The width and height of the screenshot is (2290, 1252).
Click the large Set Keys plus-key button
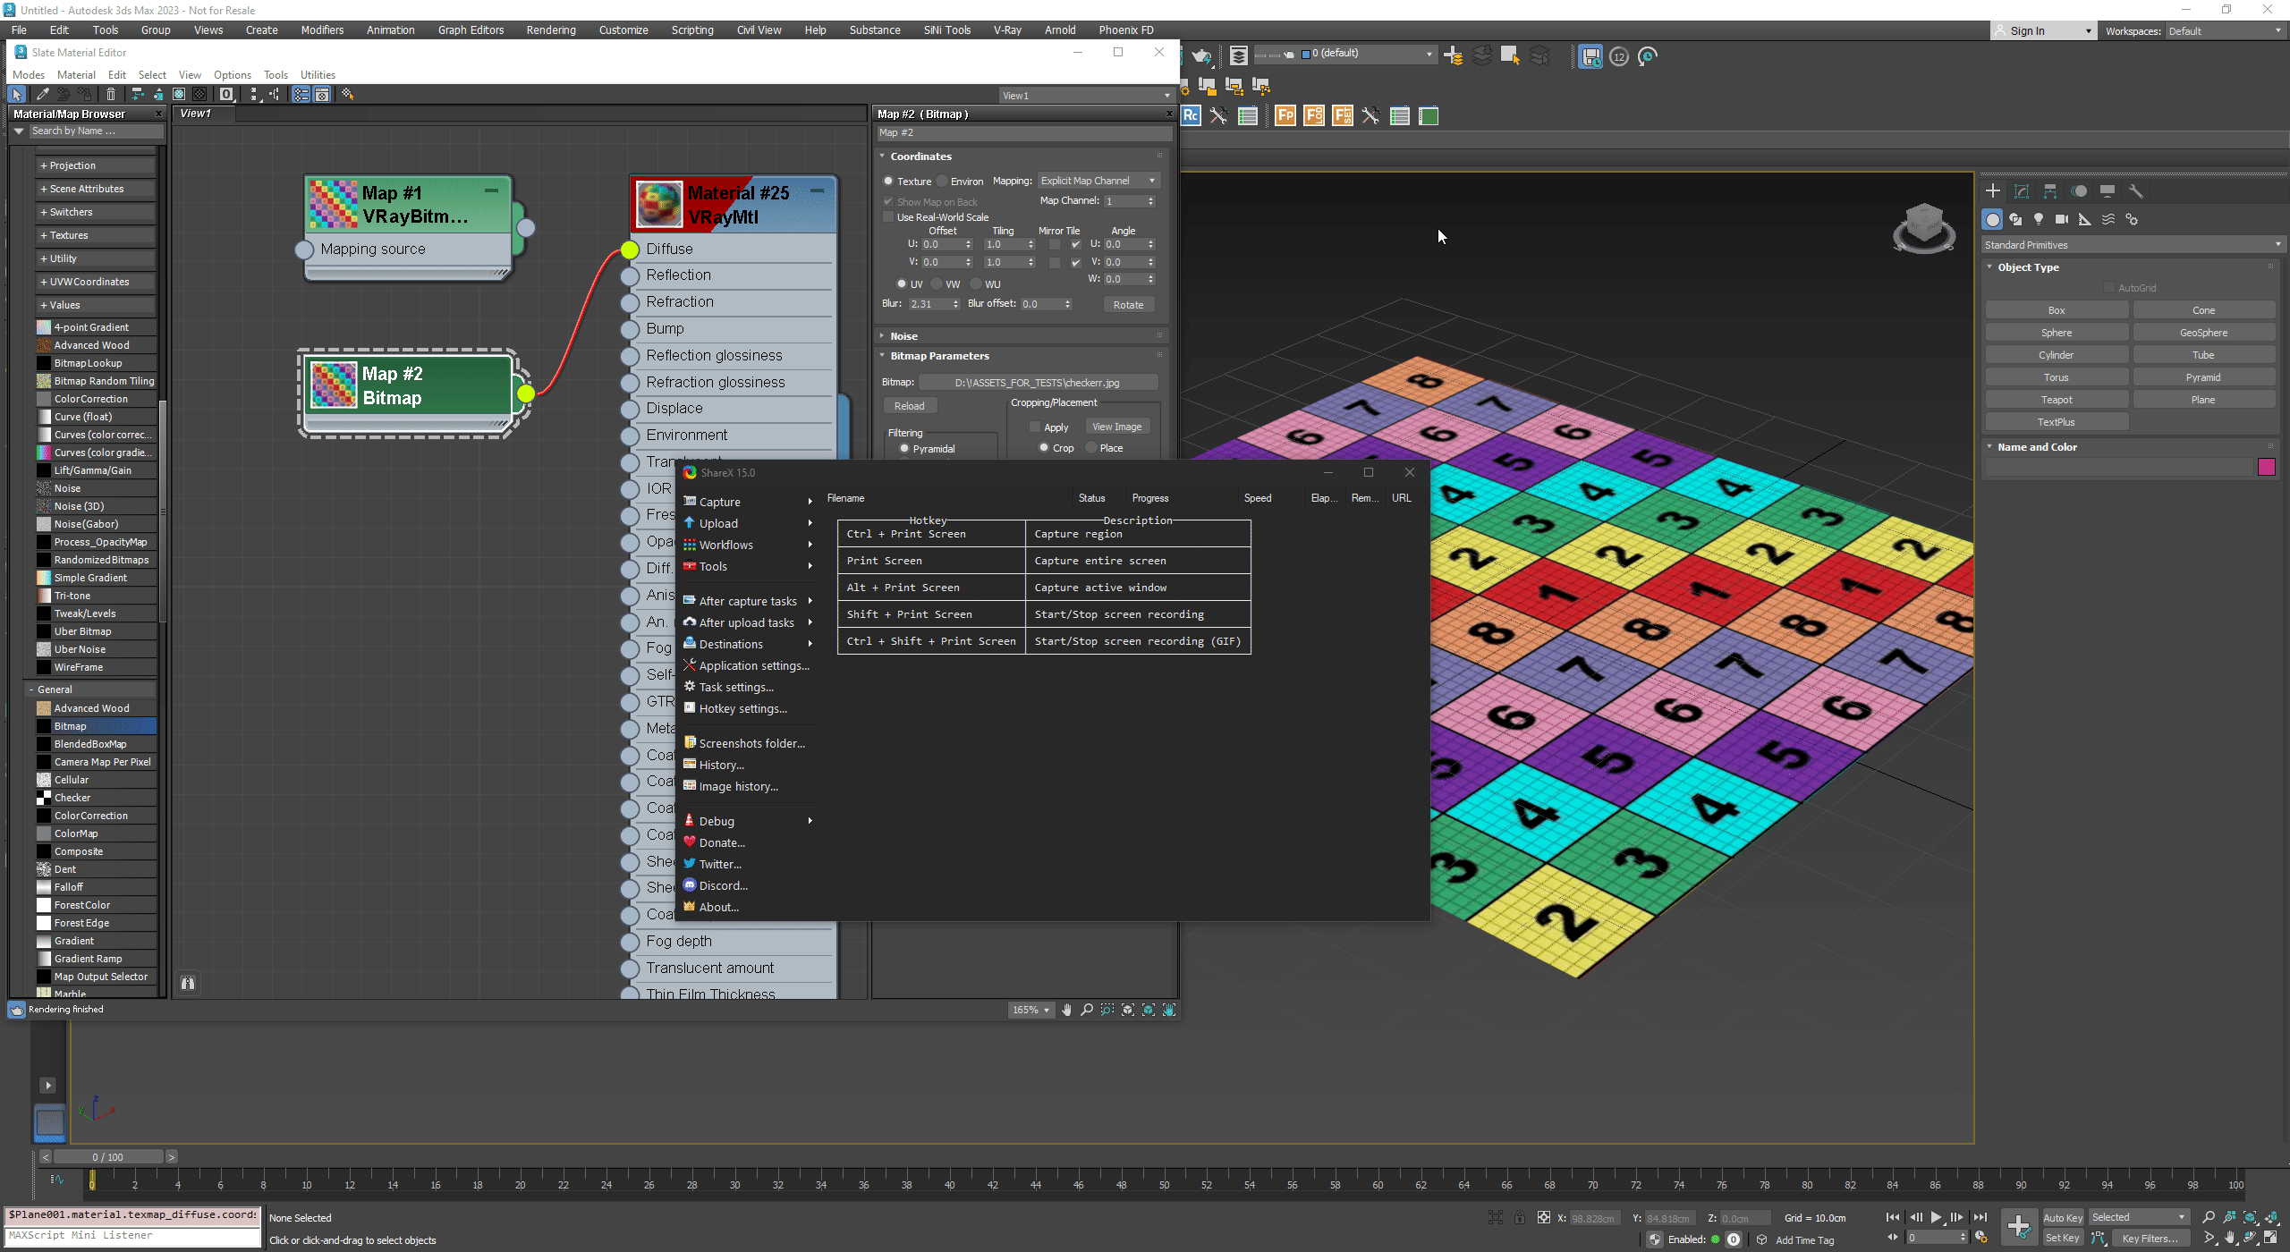(x=2019, y=1226)
